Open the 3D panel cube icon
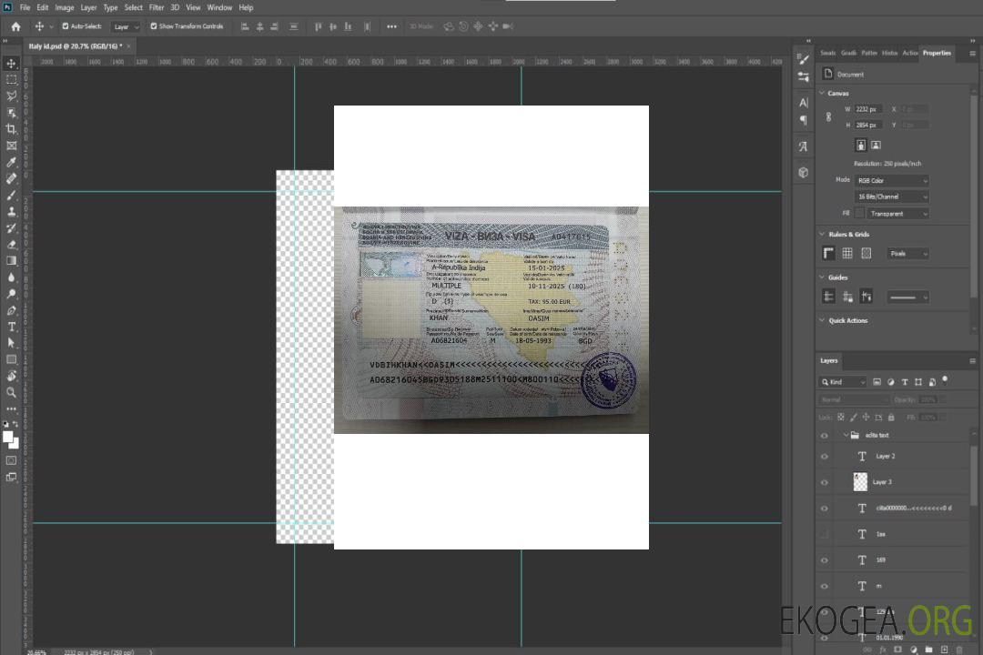The image size is (983, 655). pyautogui.click(x=803, y=172)
